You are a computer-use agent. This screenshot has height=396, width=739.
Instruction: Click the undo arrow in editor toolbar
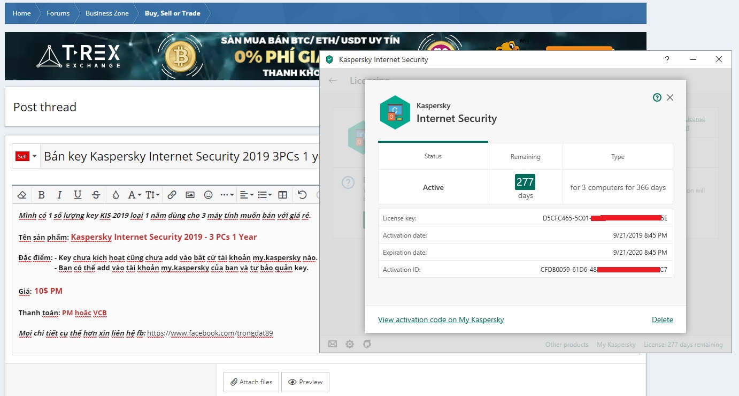(x=302, y=195)
